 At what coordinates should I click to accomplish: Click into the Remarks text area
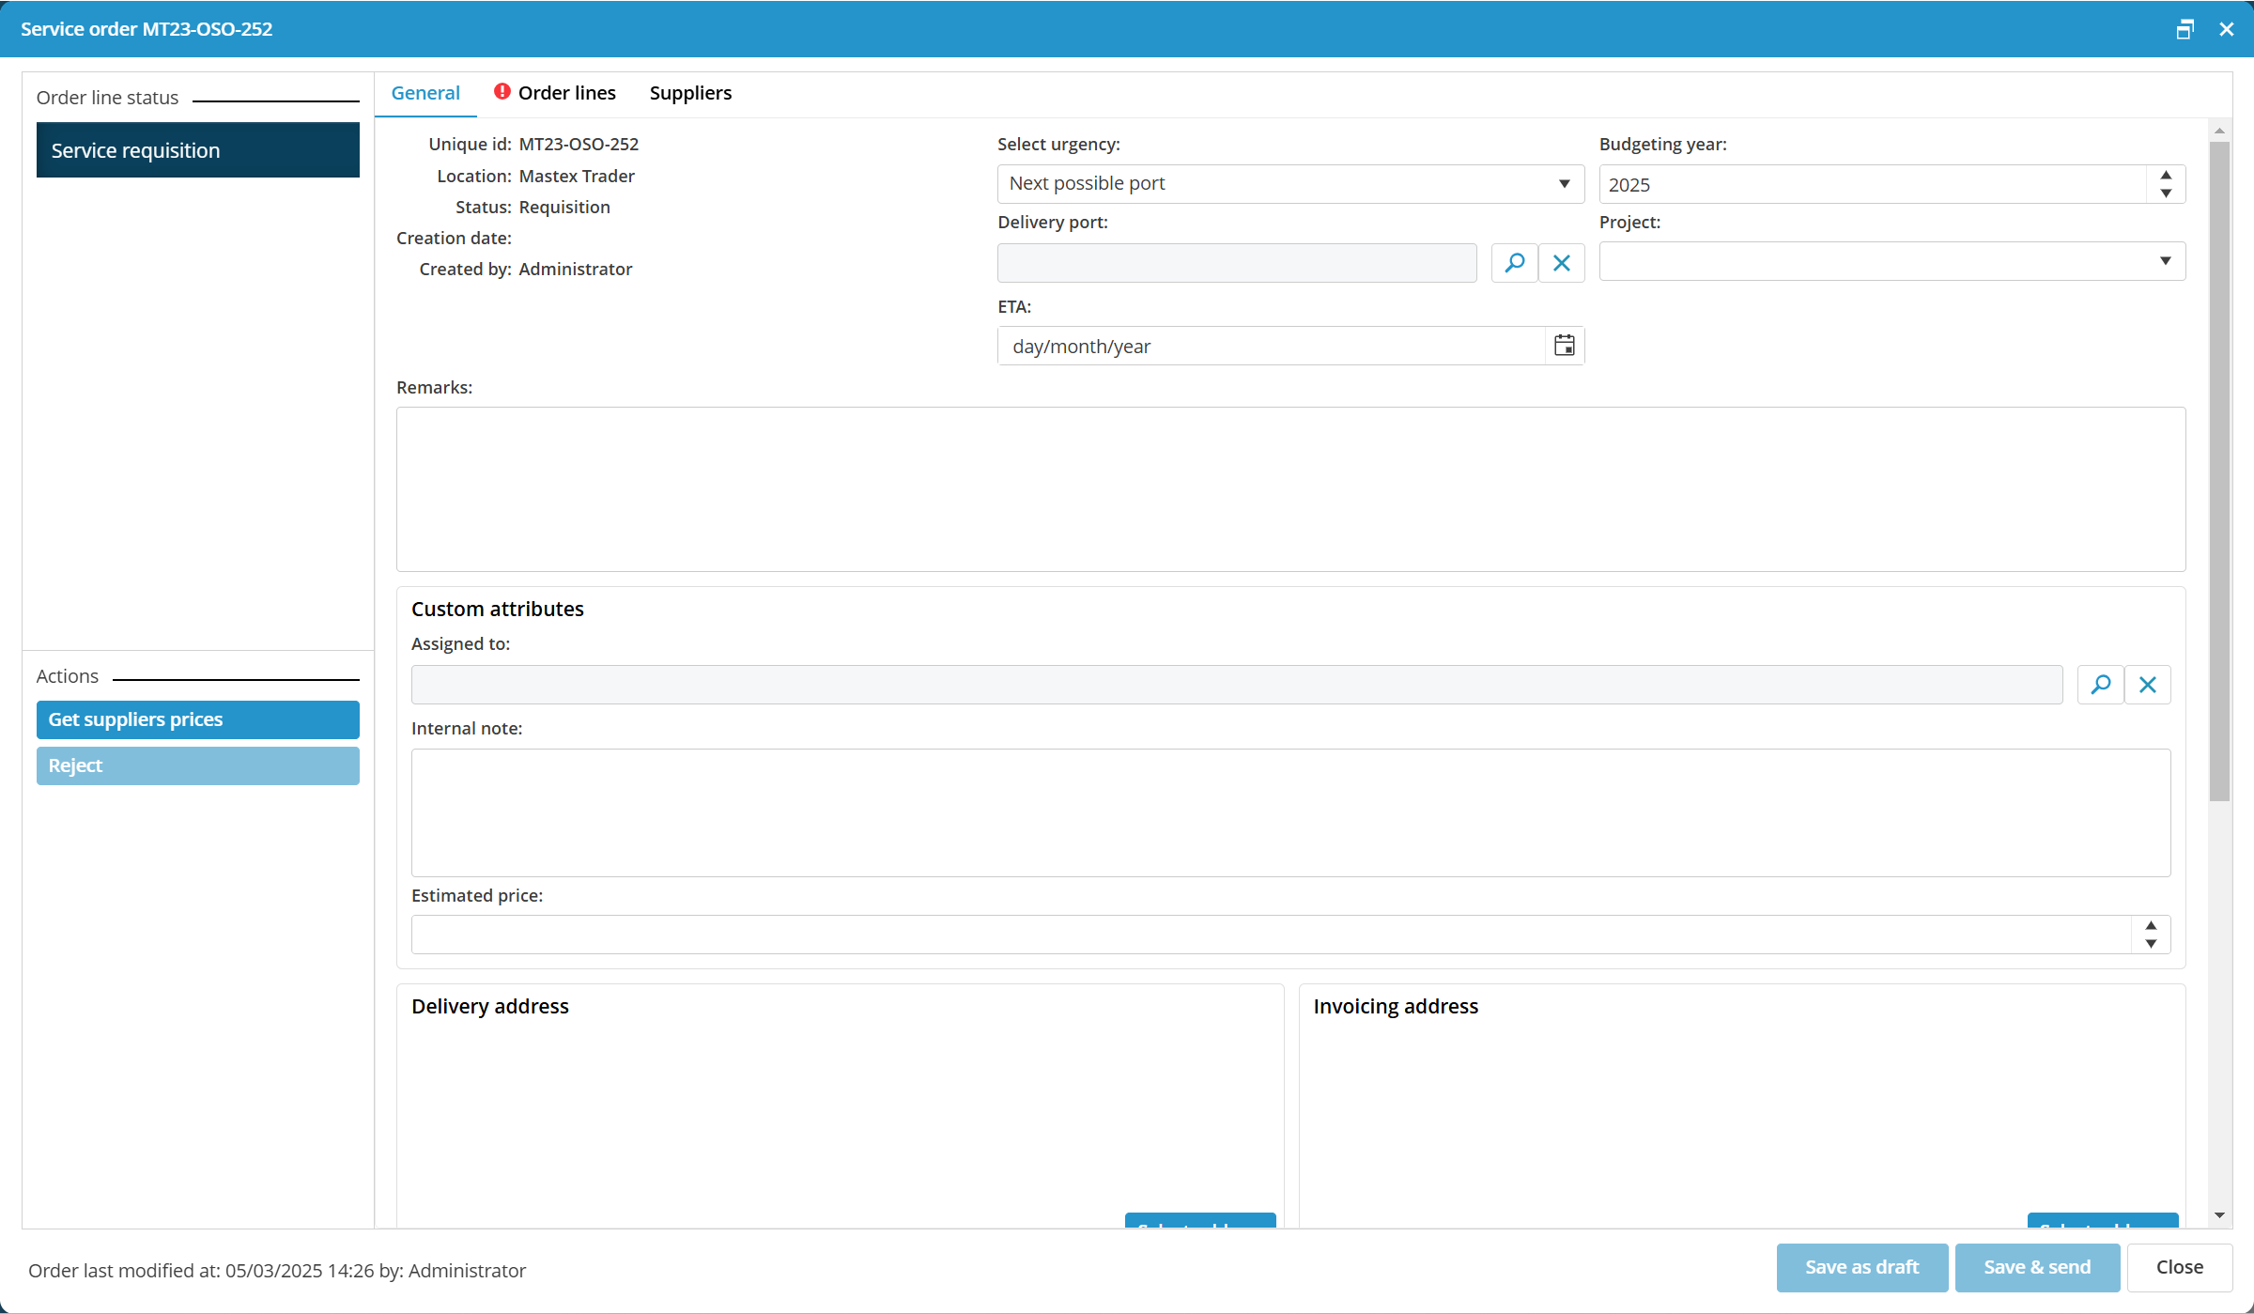coord(1290,489)
